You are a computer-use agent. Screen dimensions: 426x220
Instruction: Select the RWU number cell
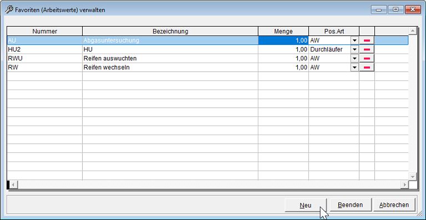click(45, 58)
